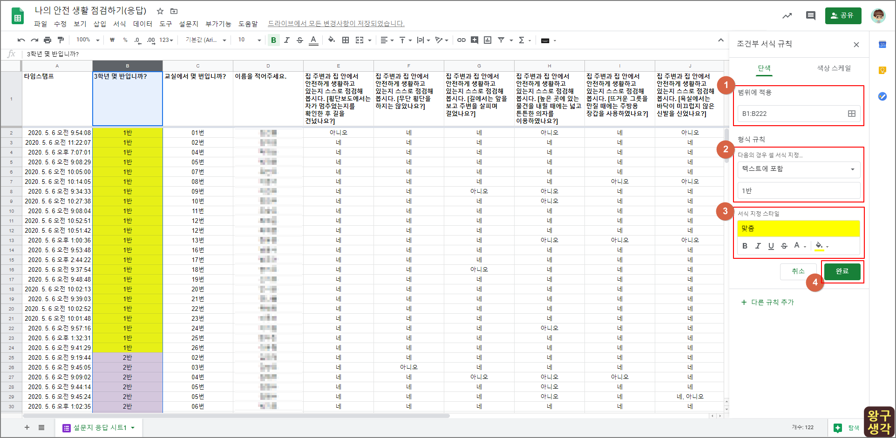Image resolution: width=896 pixels, height=438 pixels.
Task: Open the text rotation dropdown
Action: coord(441,40)
